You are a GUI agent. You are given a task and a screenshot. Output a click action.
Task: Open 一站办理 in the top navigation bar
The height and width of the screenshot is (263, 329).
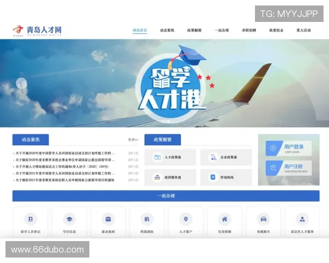click(222, 30)
